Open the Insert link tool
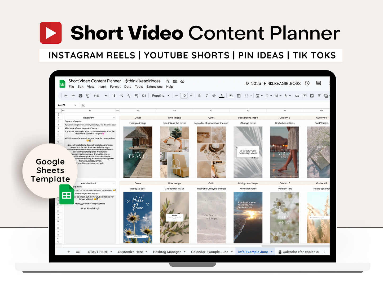 (297, 96)
